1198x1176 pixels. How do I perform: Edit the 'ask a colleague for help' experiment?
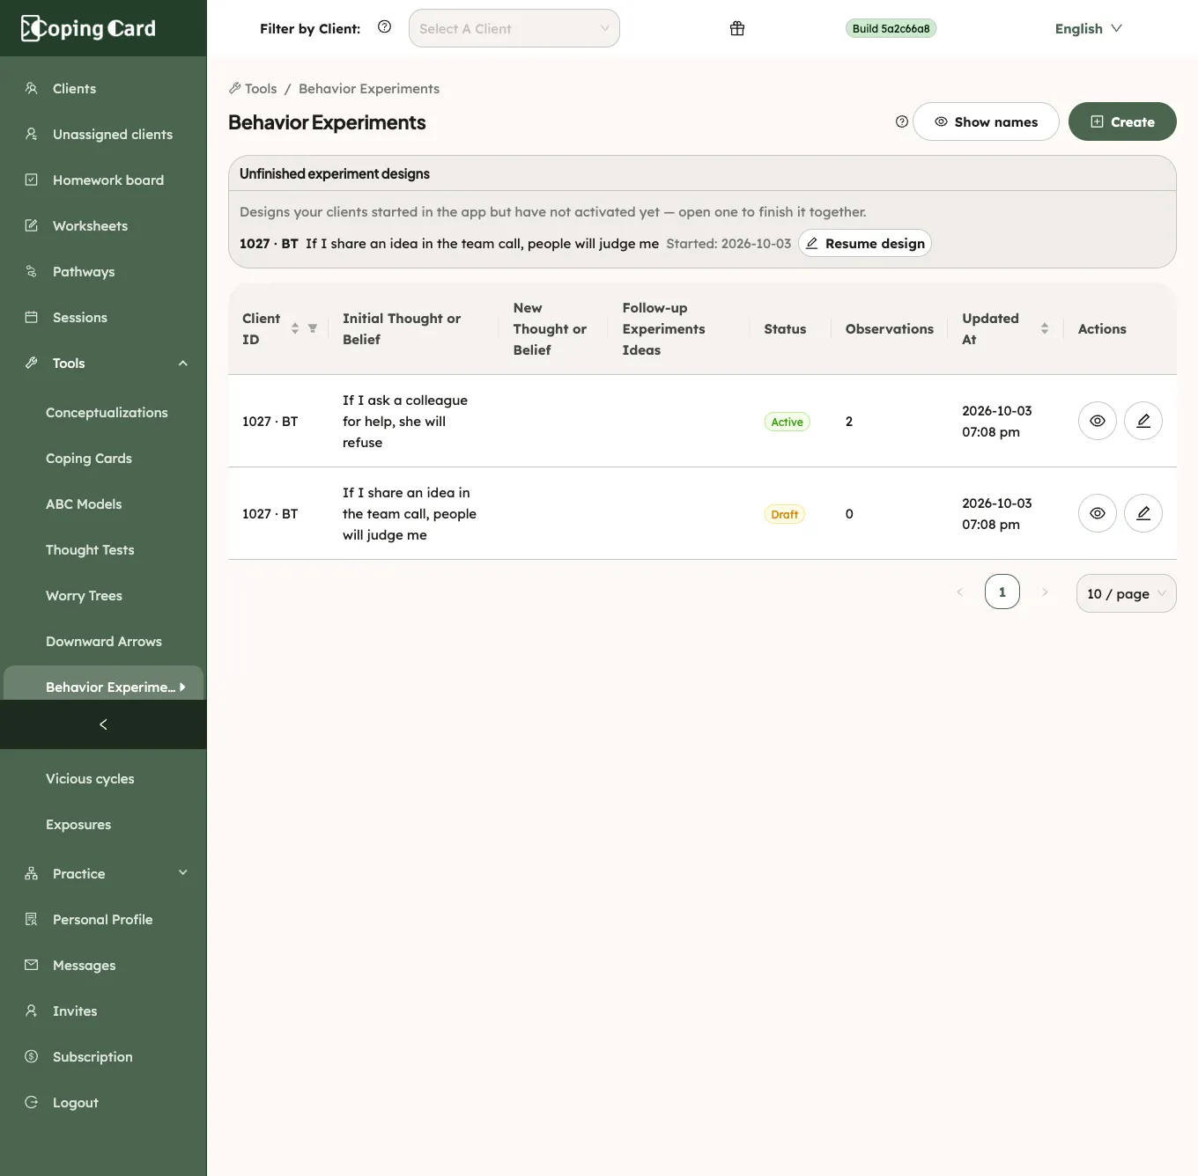click(1143, 421)
